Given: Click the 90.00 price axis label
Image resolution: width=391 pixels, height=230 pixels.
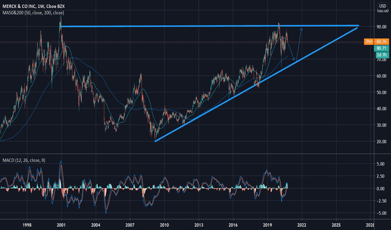Looking at the screenshot, I should pyautogui.click(x=381, y=27).
